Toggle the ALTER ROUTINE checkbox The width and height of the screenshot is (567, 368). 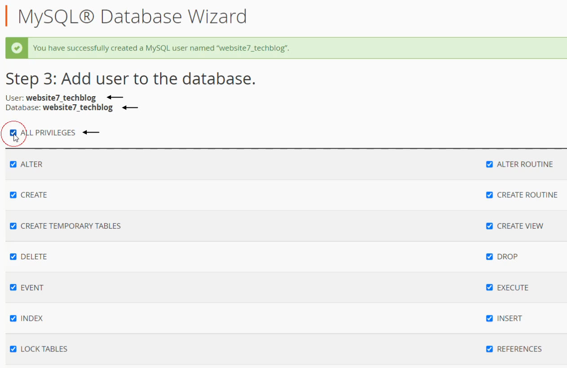click(490, 164)
